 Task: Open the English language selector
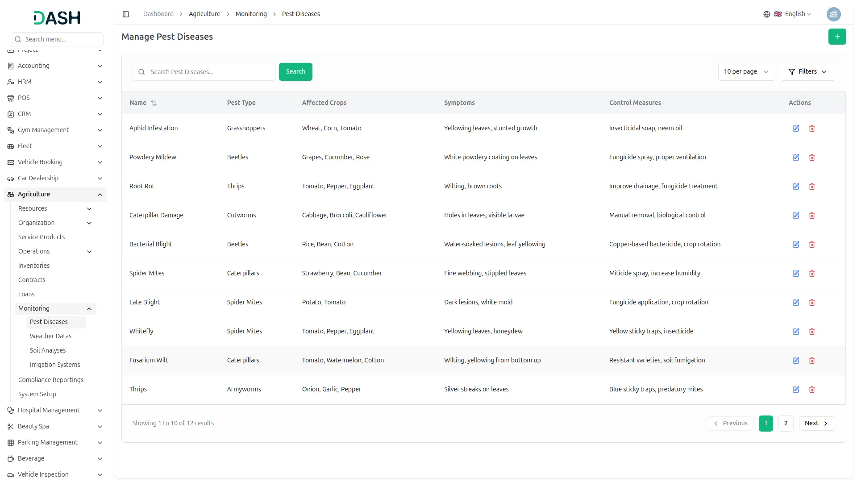pos(793,14)
